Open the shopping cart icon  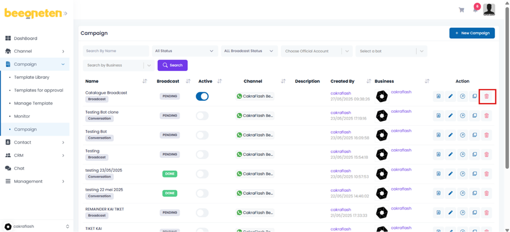click(x=461, y=10)
